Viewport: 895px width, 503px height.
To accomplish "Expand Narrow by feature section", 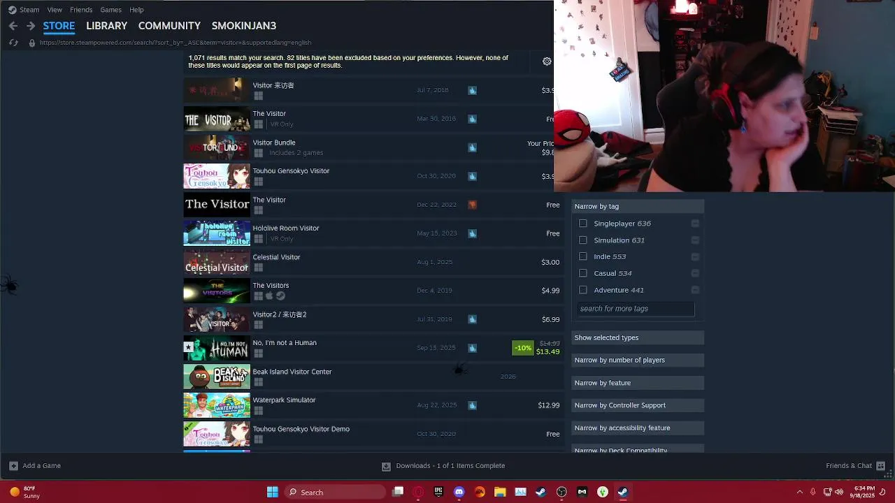I will 638,383.
